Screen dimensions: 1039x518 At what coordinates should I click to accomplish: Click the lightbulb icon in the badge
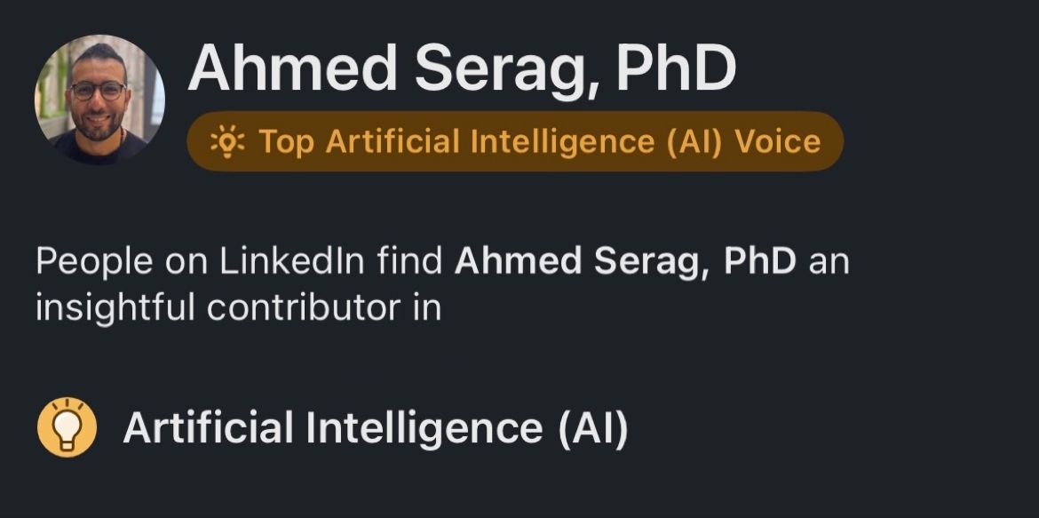(x=226, y=141)
